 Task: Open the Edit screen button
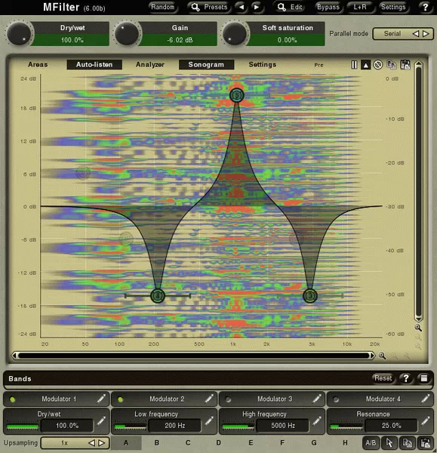(291, 7)
